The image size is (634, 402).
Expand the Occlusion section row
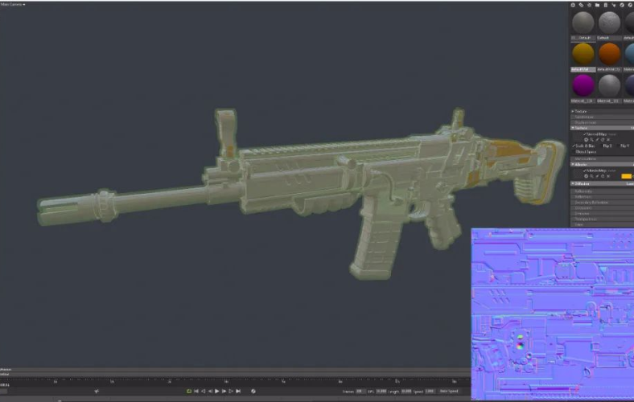tap(602, 207)
